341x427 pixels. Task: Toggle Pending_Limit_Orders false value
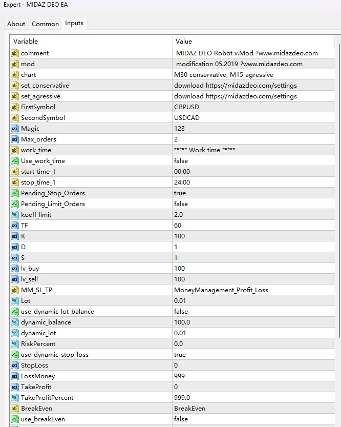[181, 204]
